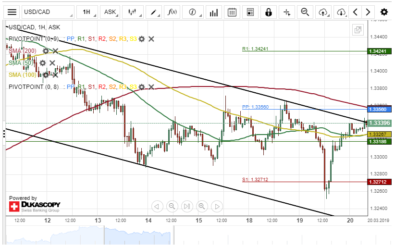Screen dimensions: 395x247
Task: Remove the SMA (200) indicator
Action: click(55, 51)
